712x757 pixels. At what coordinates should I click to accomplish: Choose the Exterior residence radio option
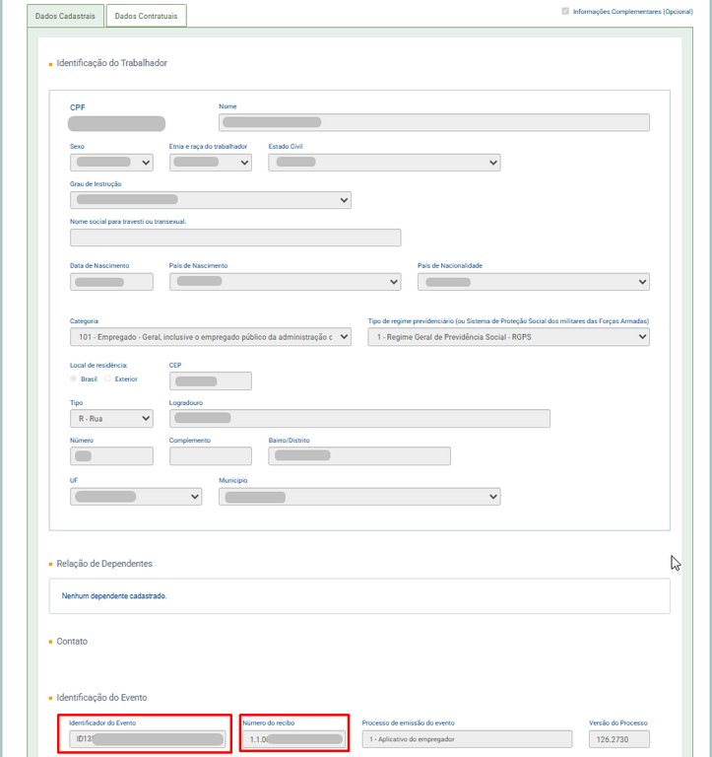click(108, 378)
